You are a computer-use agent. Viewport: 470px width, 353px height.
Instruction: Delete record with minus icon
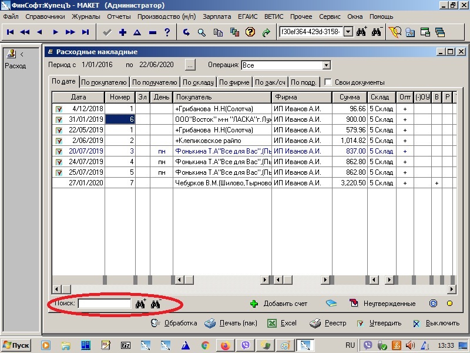click(153, 32)
